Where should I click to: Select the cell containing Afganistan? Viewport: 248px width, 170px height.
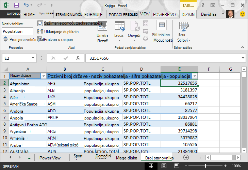point(28,83)
